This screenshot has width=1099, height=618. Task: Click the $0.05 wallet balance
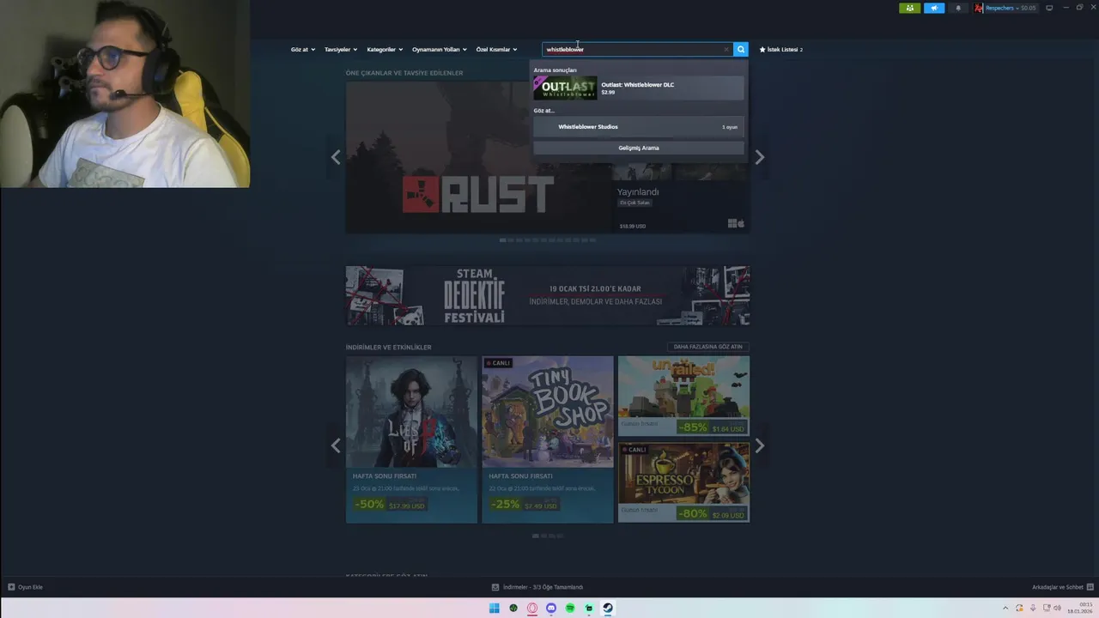[1028, 8]
